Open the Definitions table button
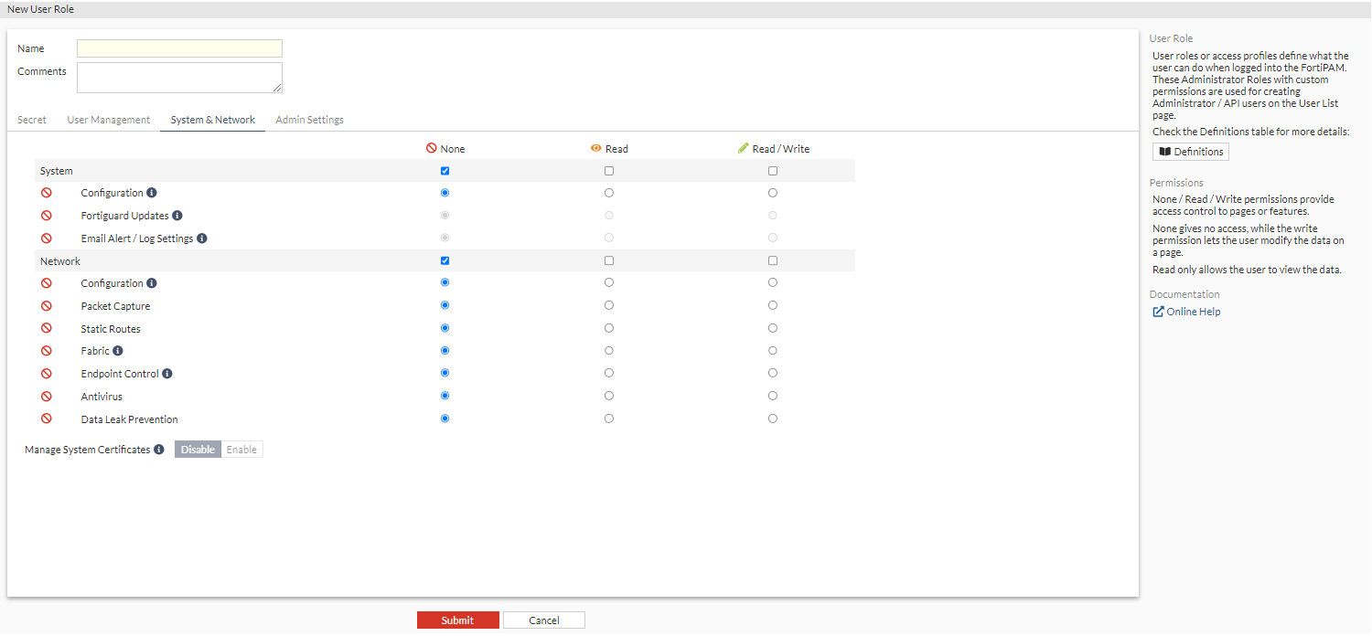This screenshot has height=636, width=1372. 1190,152
